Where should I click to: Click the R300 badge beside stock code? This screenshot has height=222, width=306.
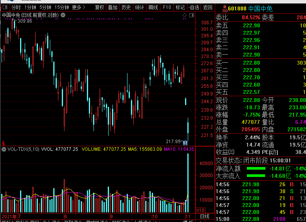[225, 9]
